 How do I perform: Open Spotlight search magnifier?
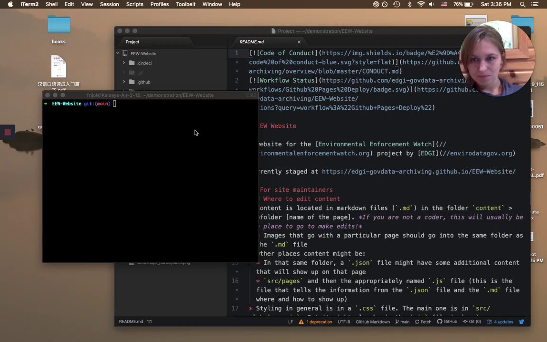[523, 4]
